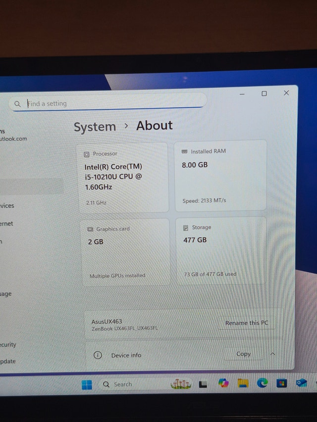This screenshot has height=422, width=317.
Task: Open the sidebar item ending in 'ecurity'
Action: tap(8, 344)
